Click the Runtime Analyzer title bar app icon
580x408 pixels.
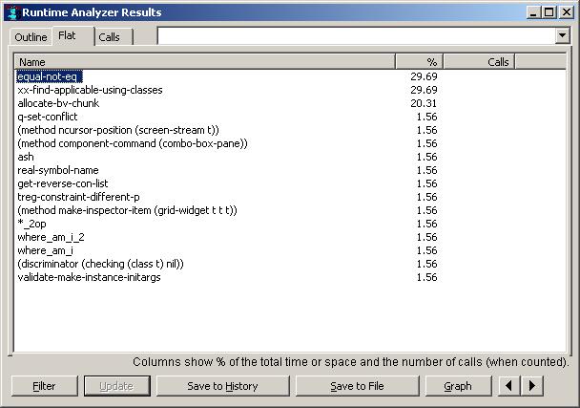[12, 12]
